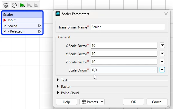Open the Presets dropdown button
This screenshot has width=173, height=109.
[92, 102]
